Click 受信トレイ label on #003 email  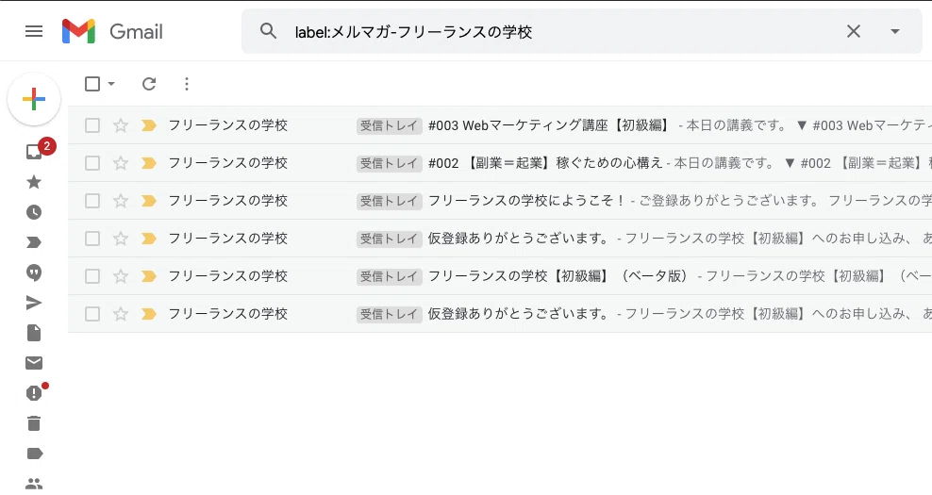(x=390, y=126)
